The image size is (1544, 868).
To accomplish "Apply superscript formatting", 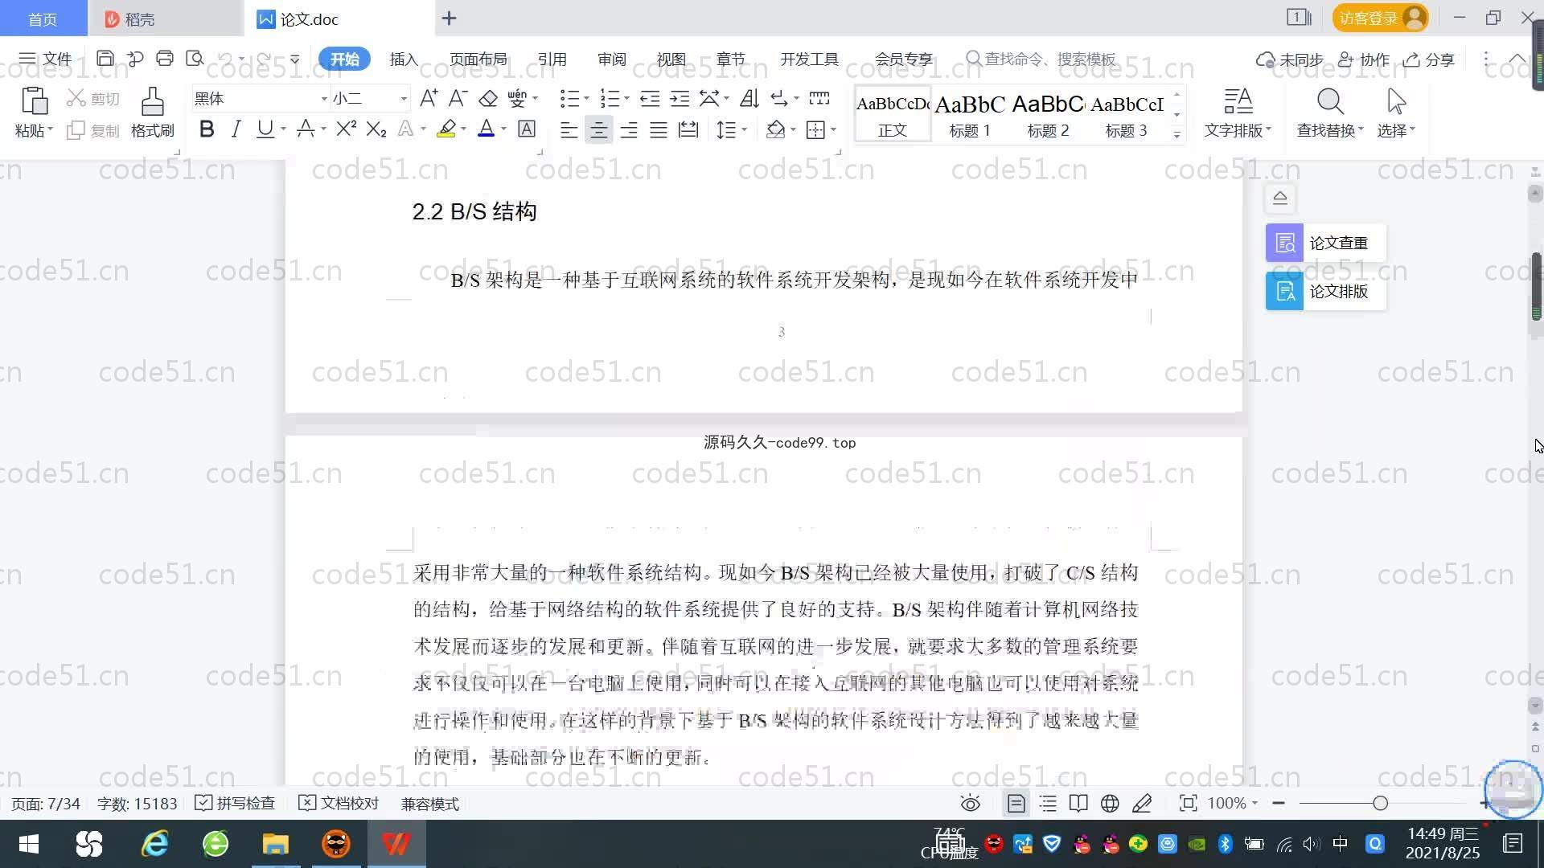I will pyautogui.click(x=346, y=129).
